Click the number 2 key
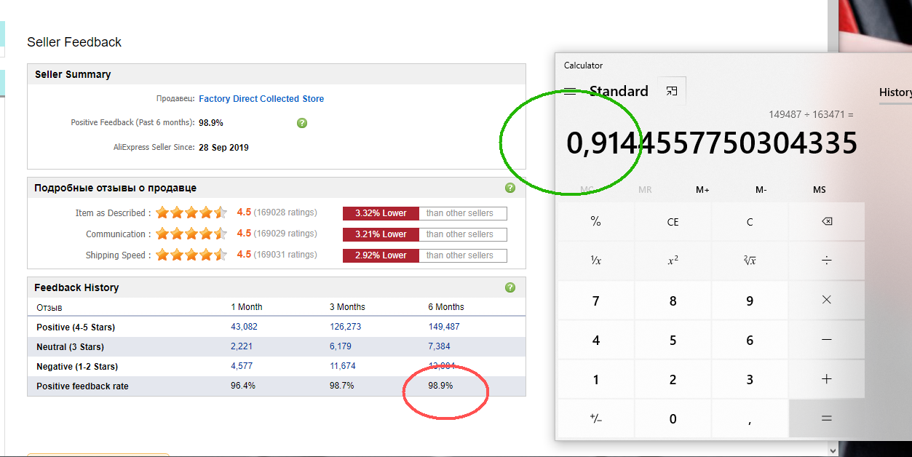 point(673,379)
